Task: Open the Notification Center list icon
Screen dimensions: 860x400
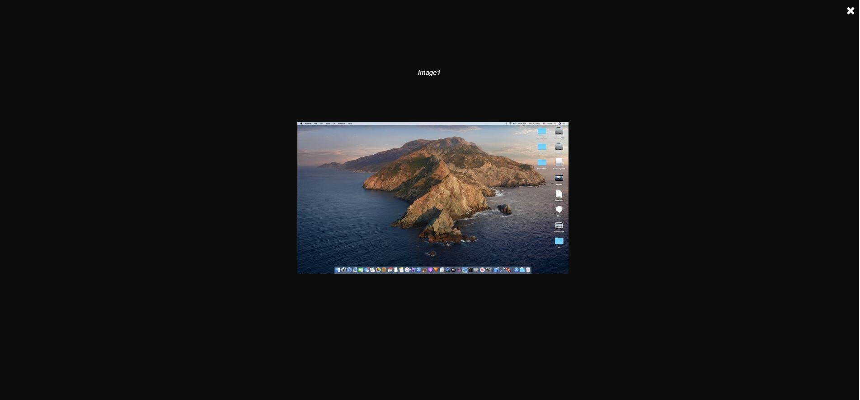Action: point(564,124)
